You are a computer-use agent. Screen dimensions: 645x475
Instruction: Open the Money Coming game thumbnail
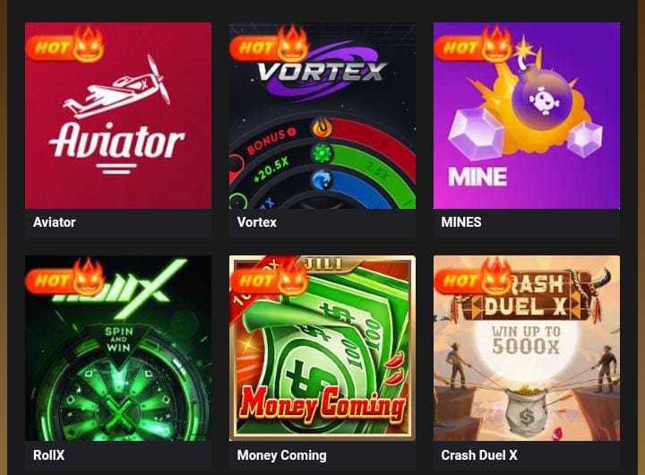click(x=322, y=349)
